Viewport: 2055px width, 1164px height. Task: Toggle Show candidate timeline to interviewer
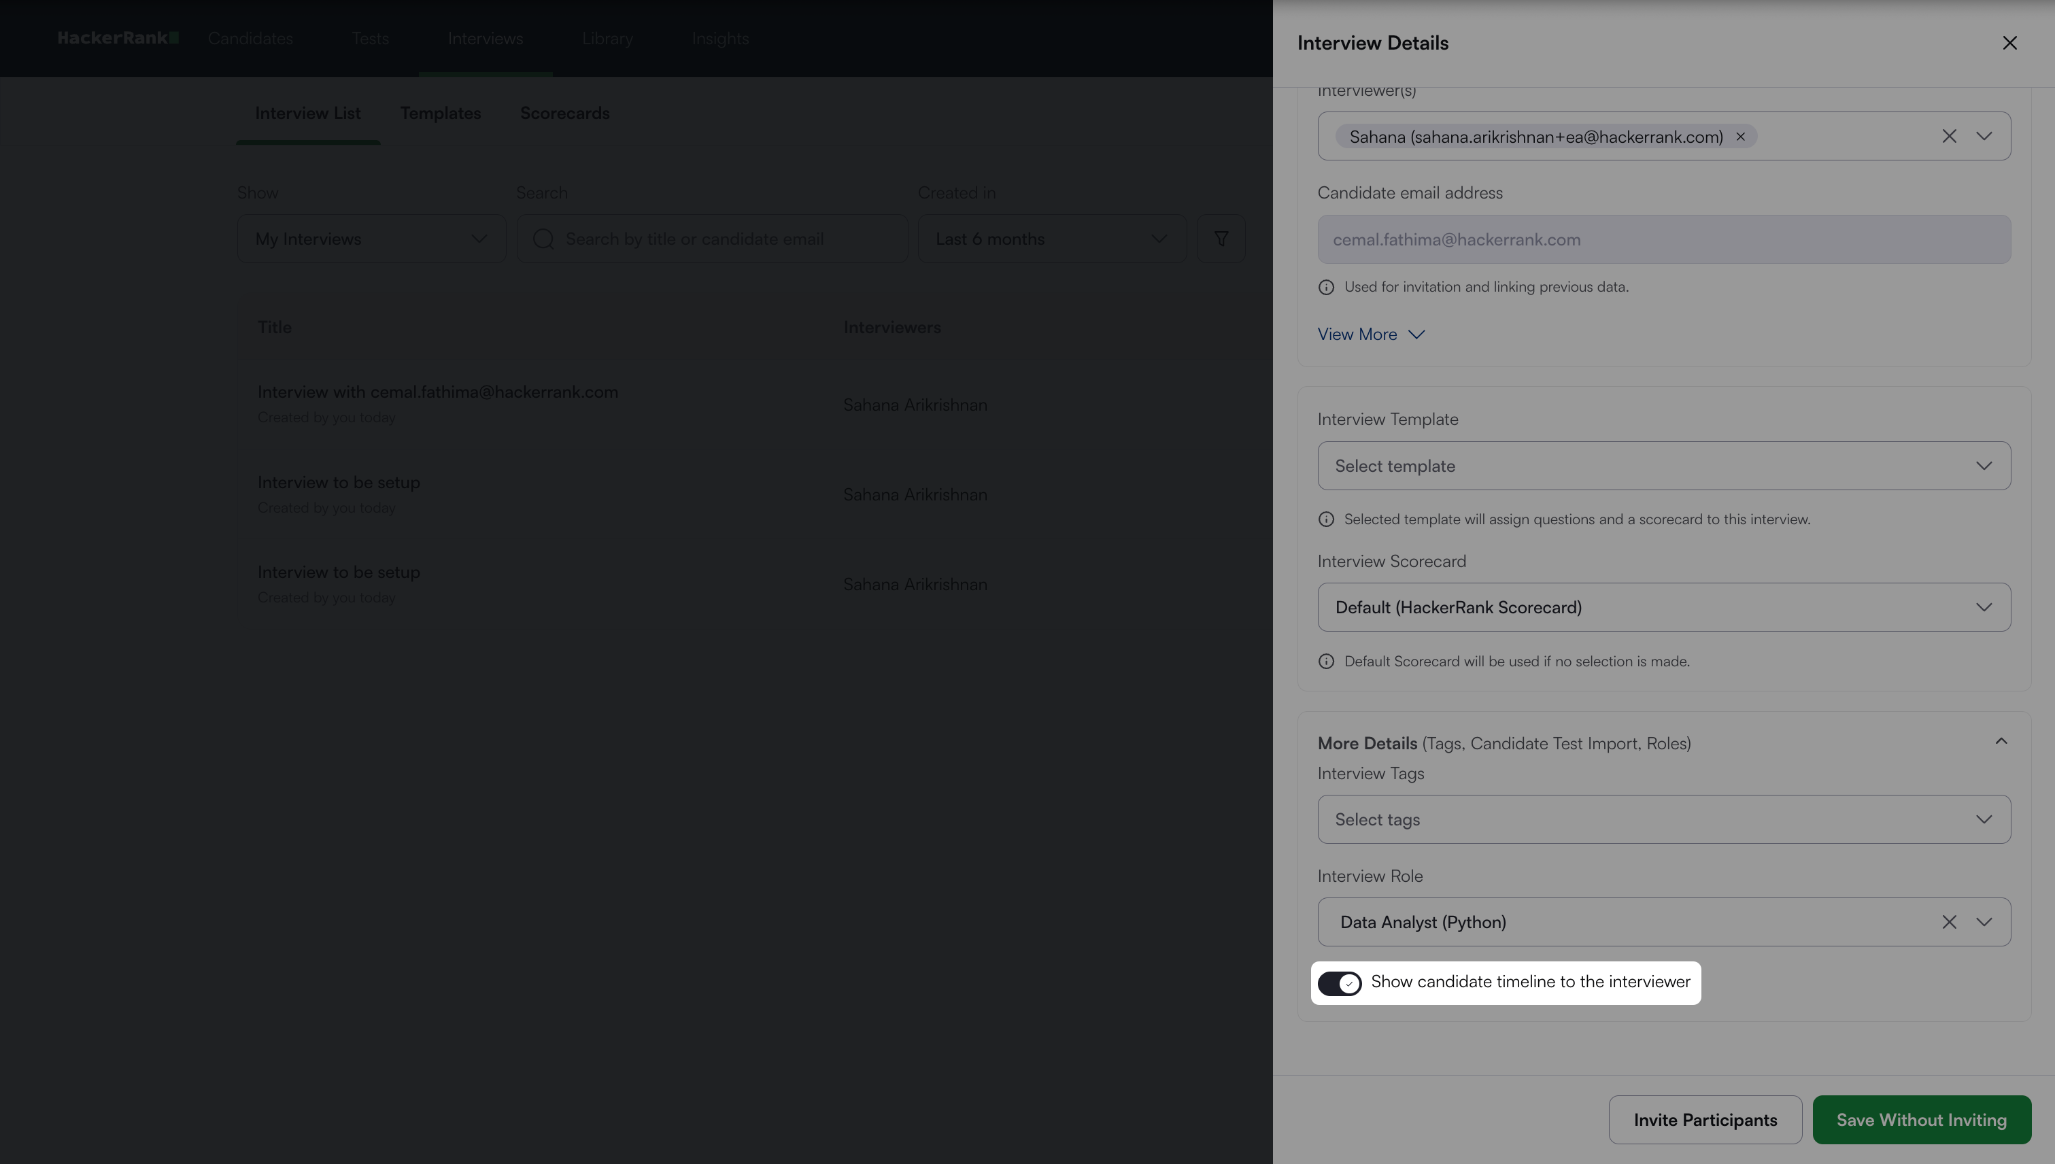(x=1340, y=983)
